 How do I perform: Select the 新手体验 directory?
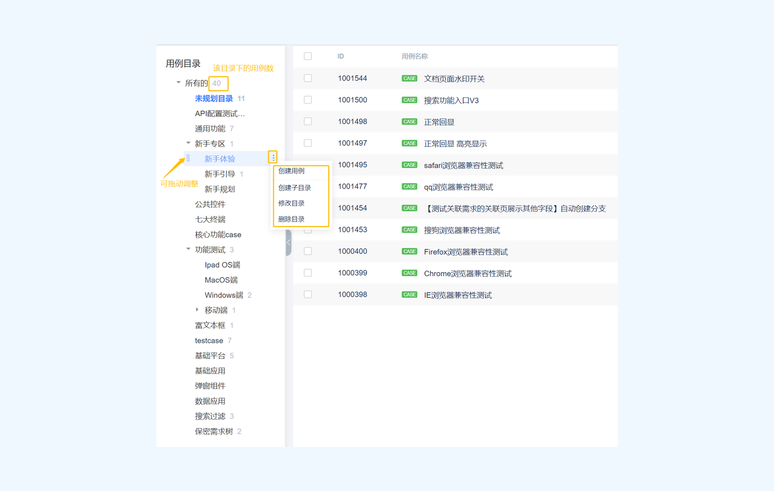(x=220, y=159)
